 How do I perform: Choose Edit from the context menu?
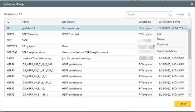159,34
